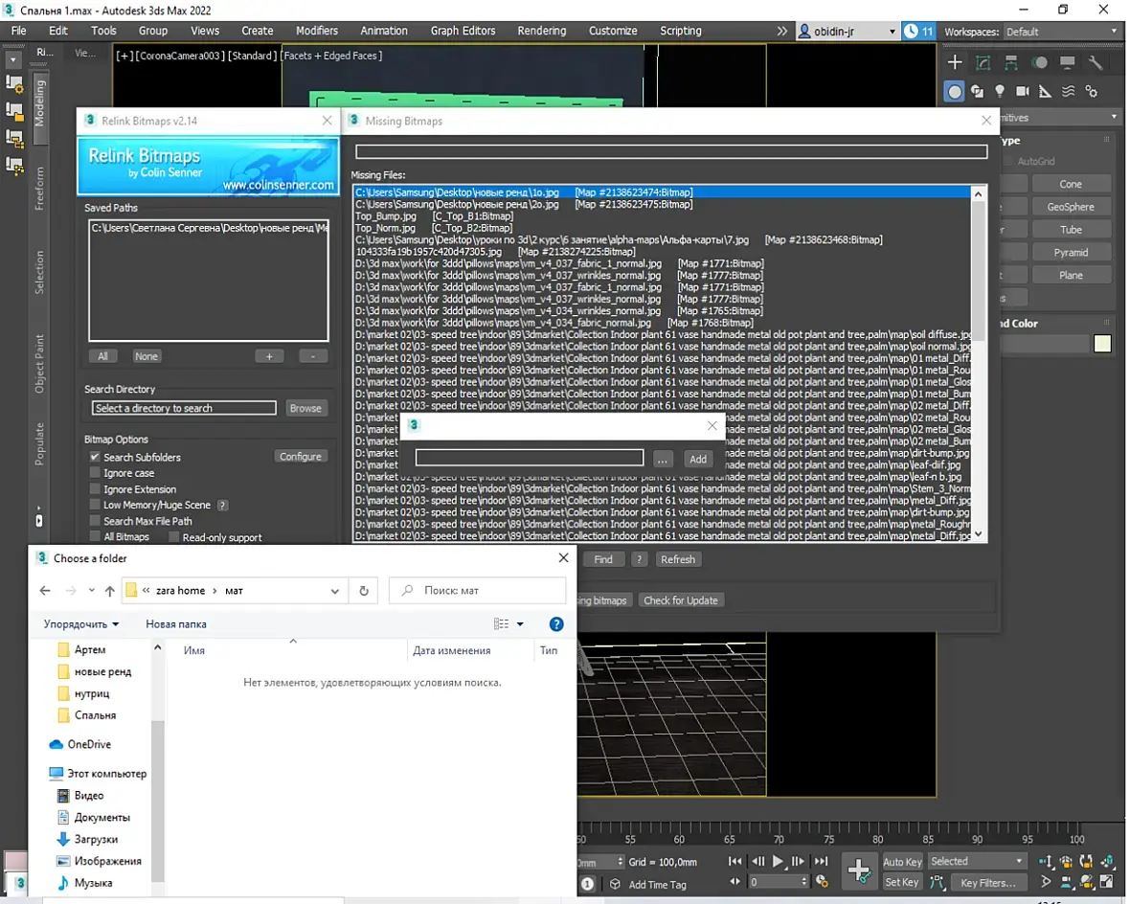
Task: Open the Rendering menu
Action: click(541, 31)
